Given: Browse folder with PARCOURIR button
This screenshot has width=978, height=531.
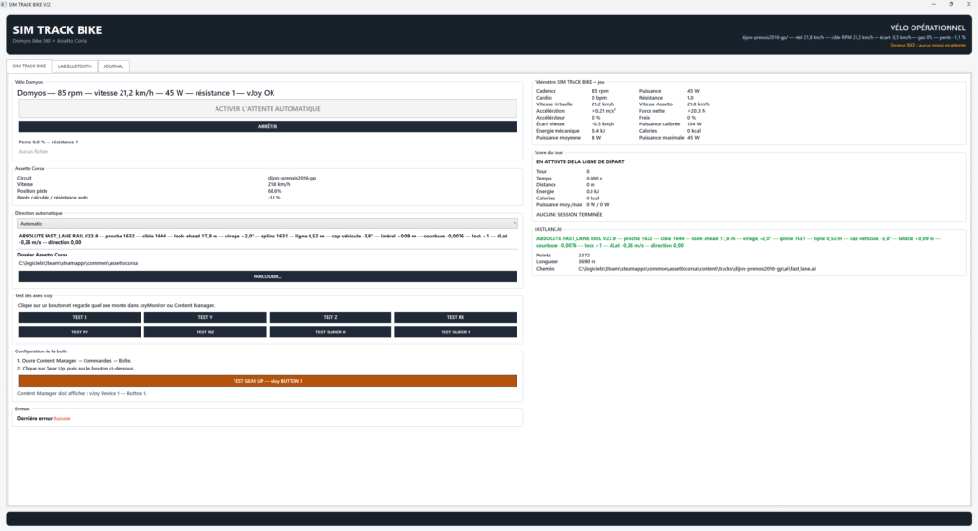Looking at the screenshot, I should click(x=268, y=276).
